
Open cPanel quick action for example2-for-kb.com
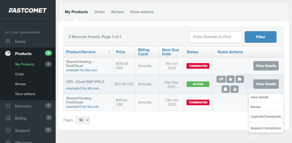(x=221, y=79)
